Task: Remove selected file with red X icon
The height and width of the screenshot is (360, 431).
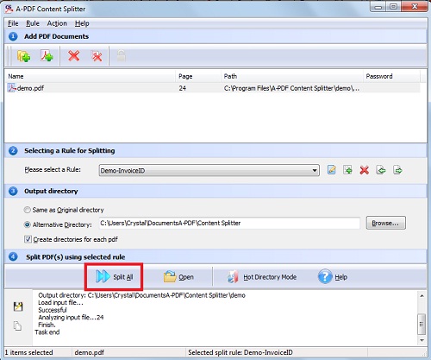Action: tap(74, 56)
